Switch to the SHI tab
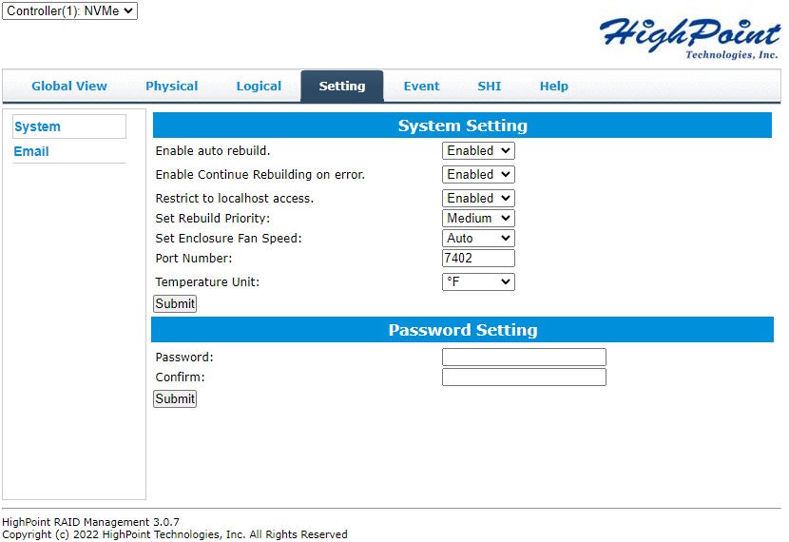 coord(489,86)
